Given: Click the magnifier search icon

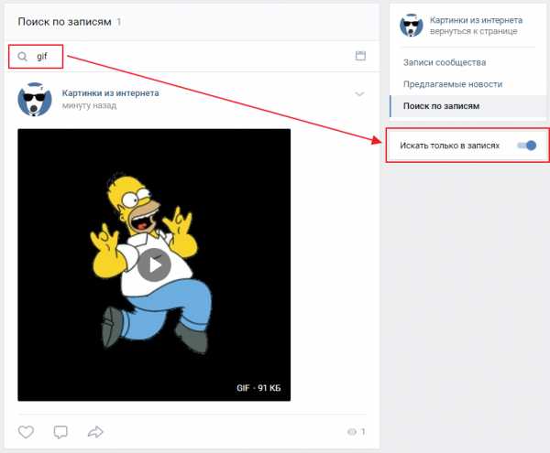Looking at the screenshot, I should 22,57.
